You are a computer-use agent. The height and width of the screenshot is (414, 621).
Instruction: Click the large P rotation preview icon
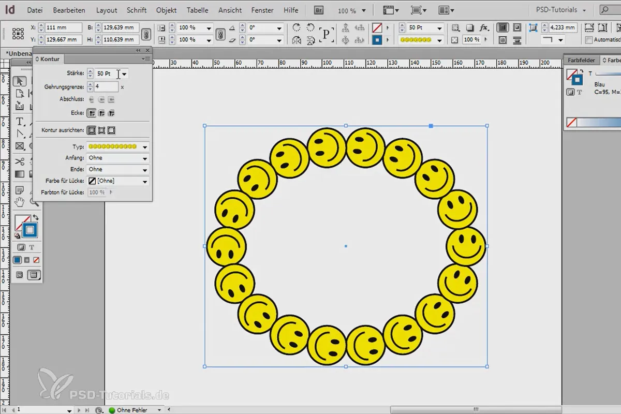tap(326, 34)
